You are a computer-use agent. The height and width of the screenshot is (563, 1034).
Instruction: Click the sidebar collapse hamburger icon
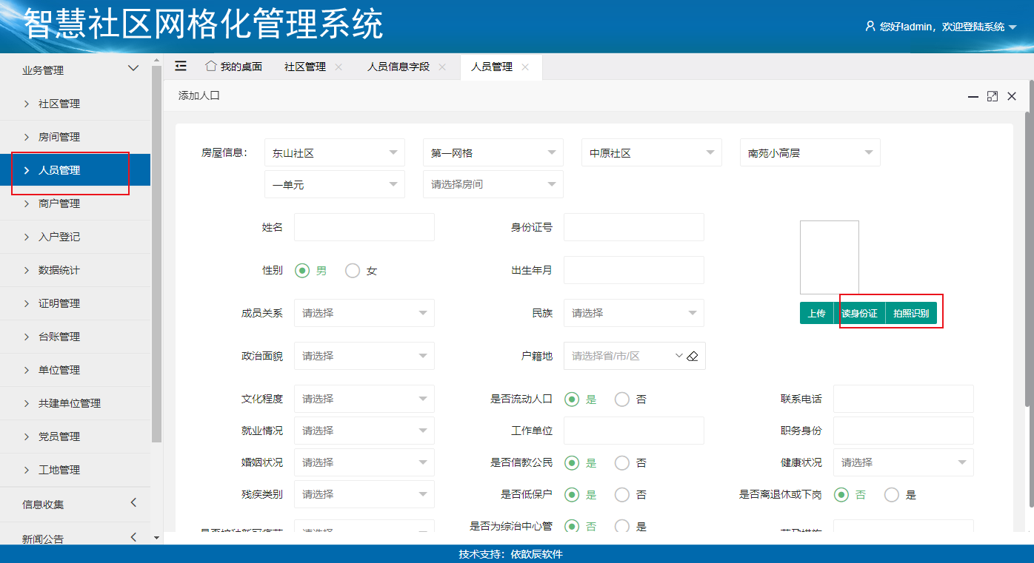click(x=181, y=66)
